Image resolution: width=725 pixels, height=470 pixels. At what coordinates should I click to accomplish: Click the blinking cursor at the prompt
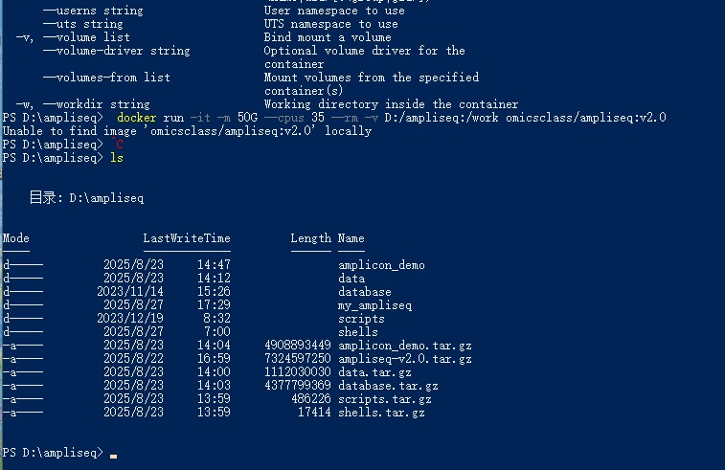[113, 457]
